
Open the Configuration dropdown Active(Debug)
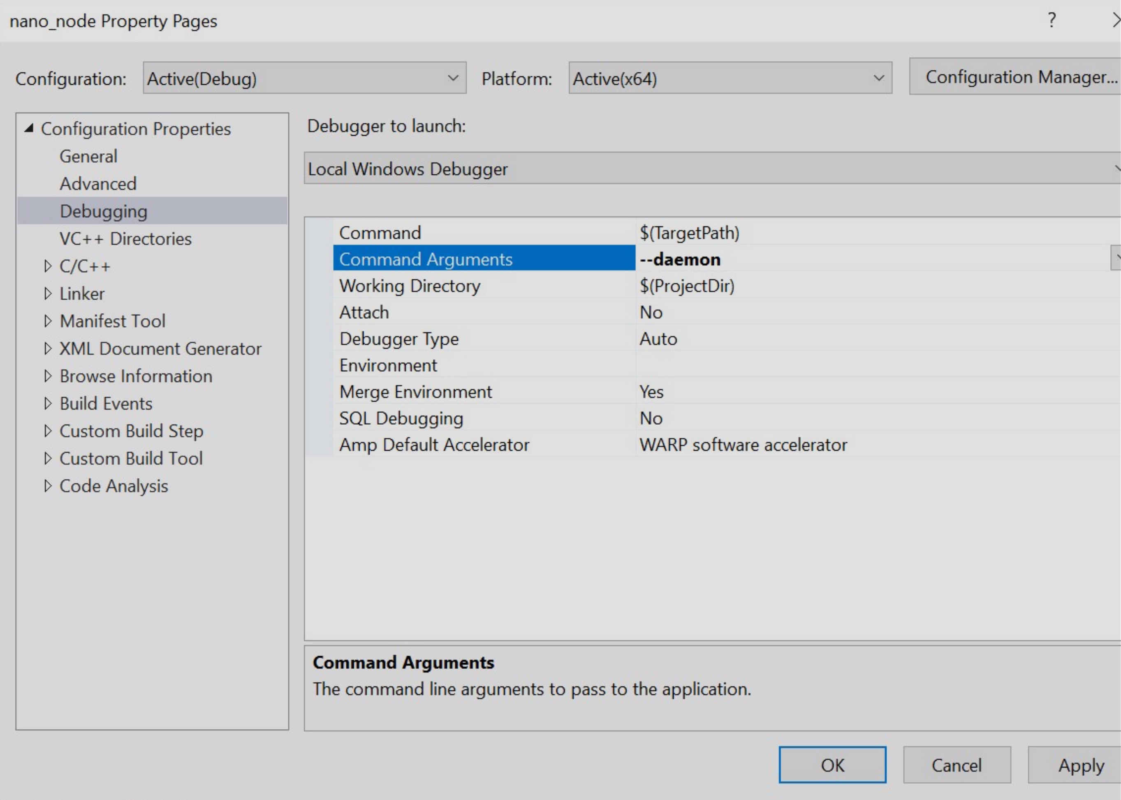(304, 79)
